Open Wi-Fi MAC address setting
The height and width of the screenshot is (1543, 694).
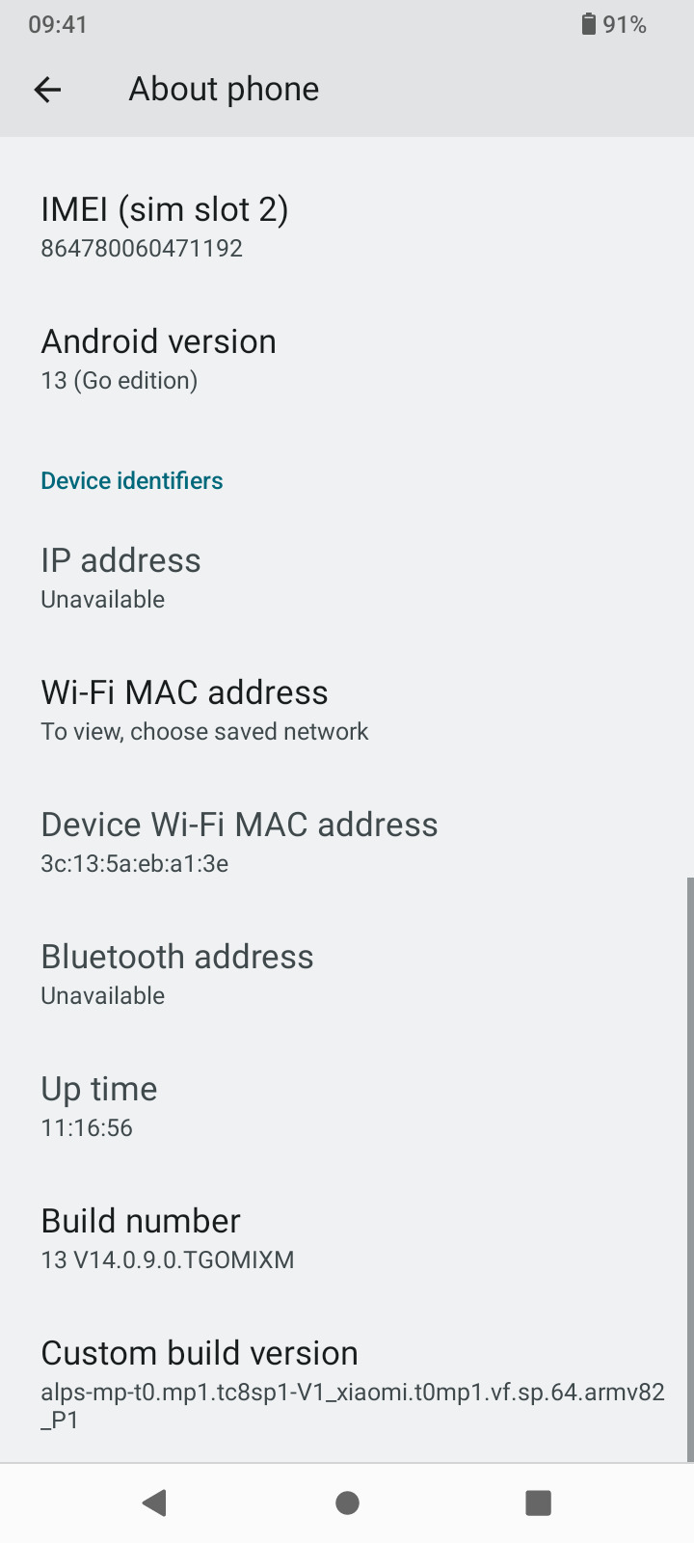pyautogui.click(x=204, y=710)
